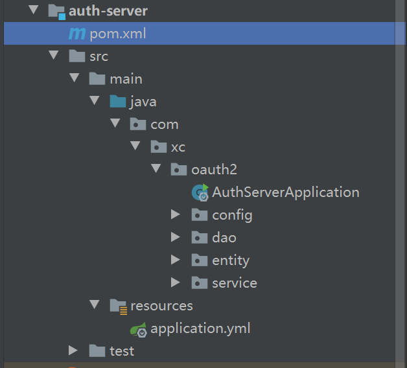The height and width of the screenshot is (368, 407).
Task: Select the pom.xml file
Action: coord(118,34)
